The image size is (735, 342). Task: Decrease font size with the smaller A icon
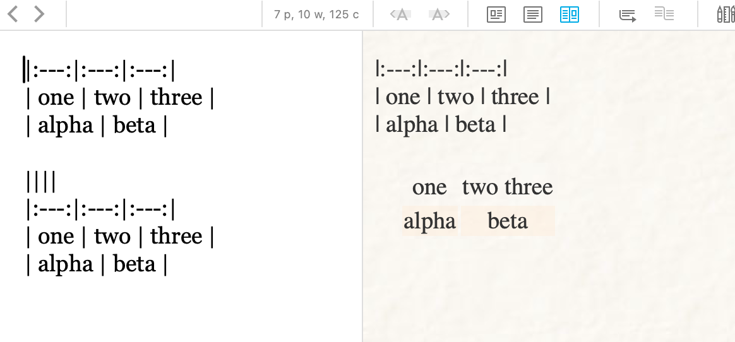pyautogui.click(x=401, y=15)
